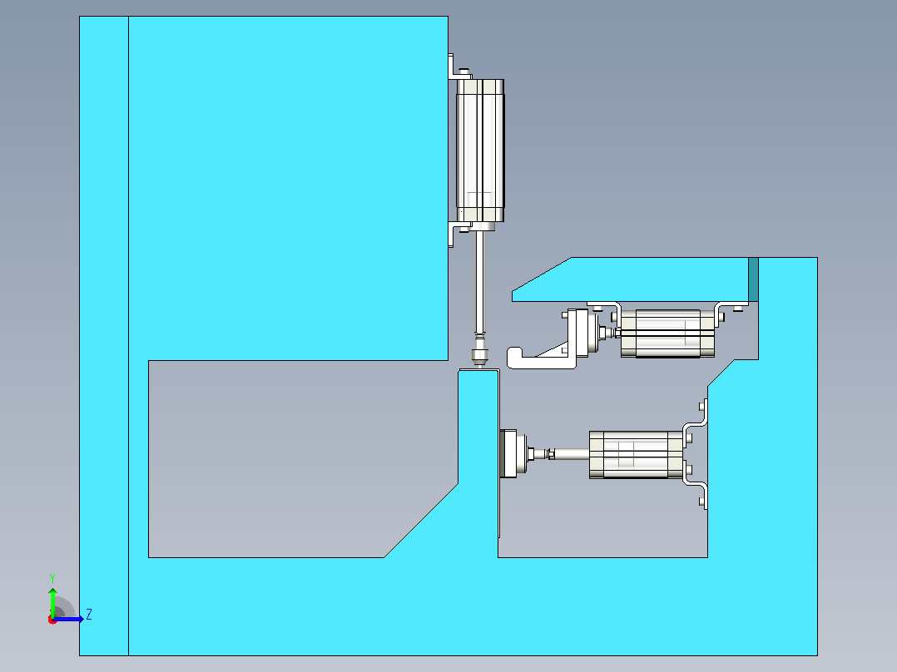Viewport: 897px width, 672px height.
Task: Select the upper horizontal pneumatic cylinder body
Action: pos(667,334)
